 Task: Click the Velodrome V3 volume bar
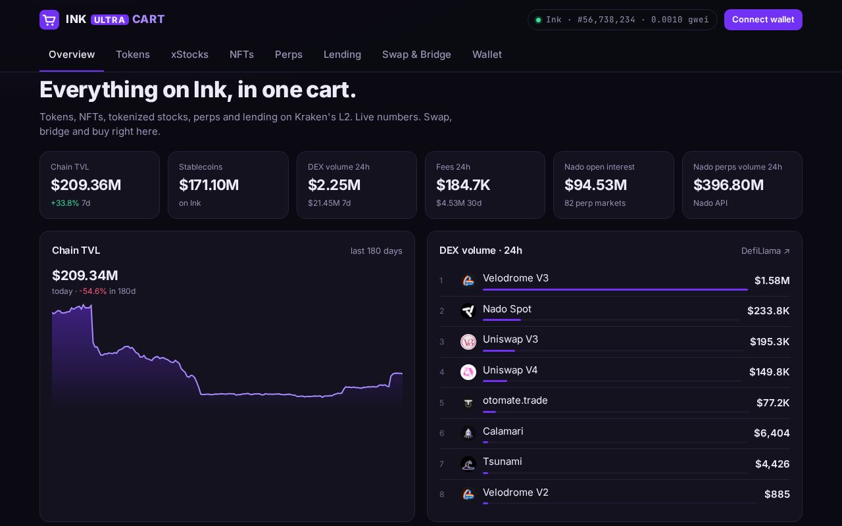tap(615, 289)
